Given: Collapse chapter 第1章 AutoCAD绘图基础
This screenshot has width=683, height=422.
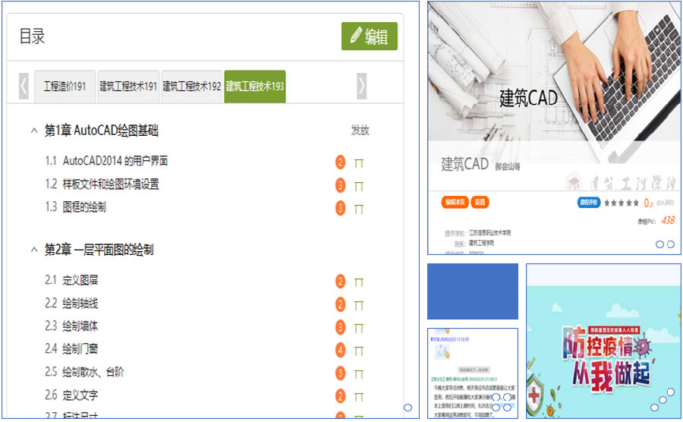Looking at the screenshot, I should coord(34,131).
